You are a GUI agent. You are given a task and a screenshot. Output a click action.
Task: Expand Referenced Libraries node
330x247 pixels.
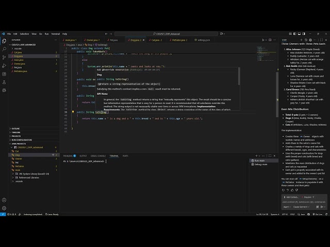[13, 178]
